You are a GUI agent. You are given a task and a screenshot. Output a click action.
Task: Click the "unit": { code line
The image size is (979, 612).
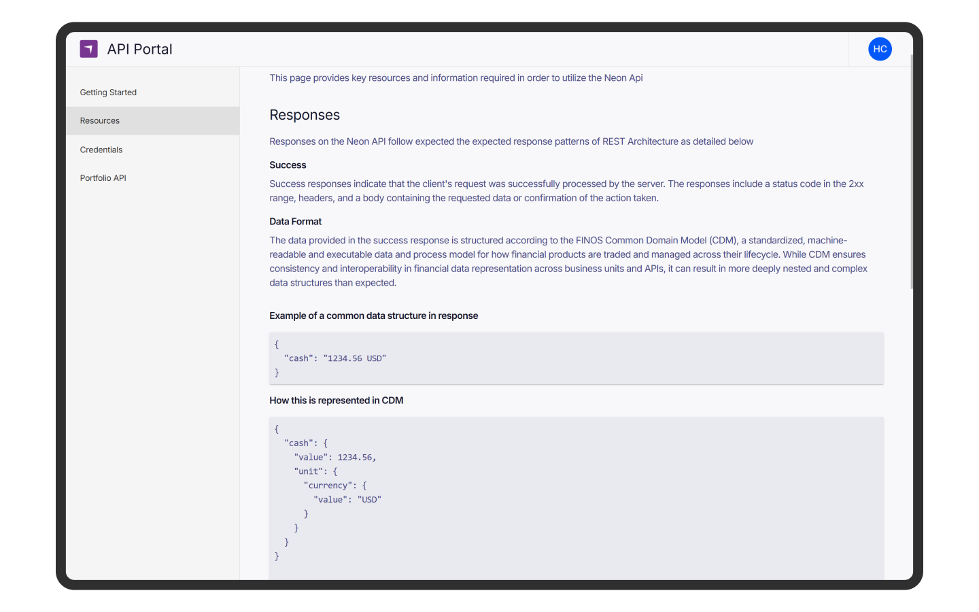315,471
